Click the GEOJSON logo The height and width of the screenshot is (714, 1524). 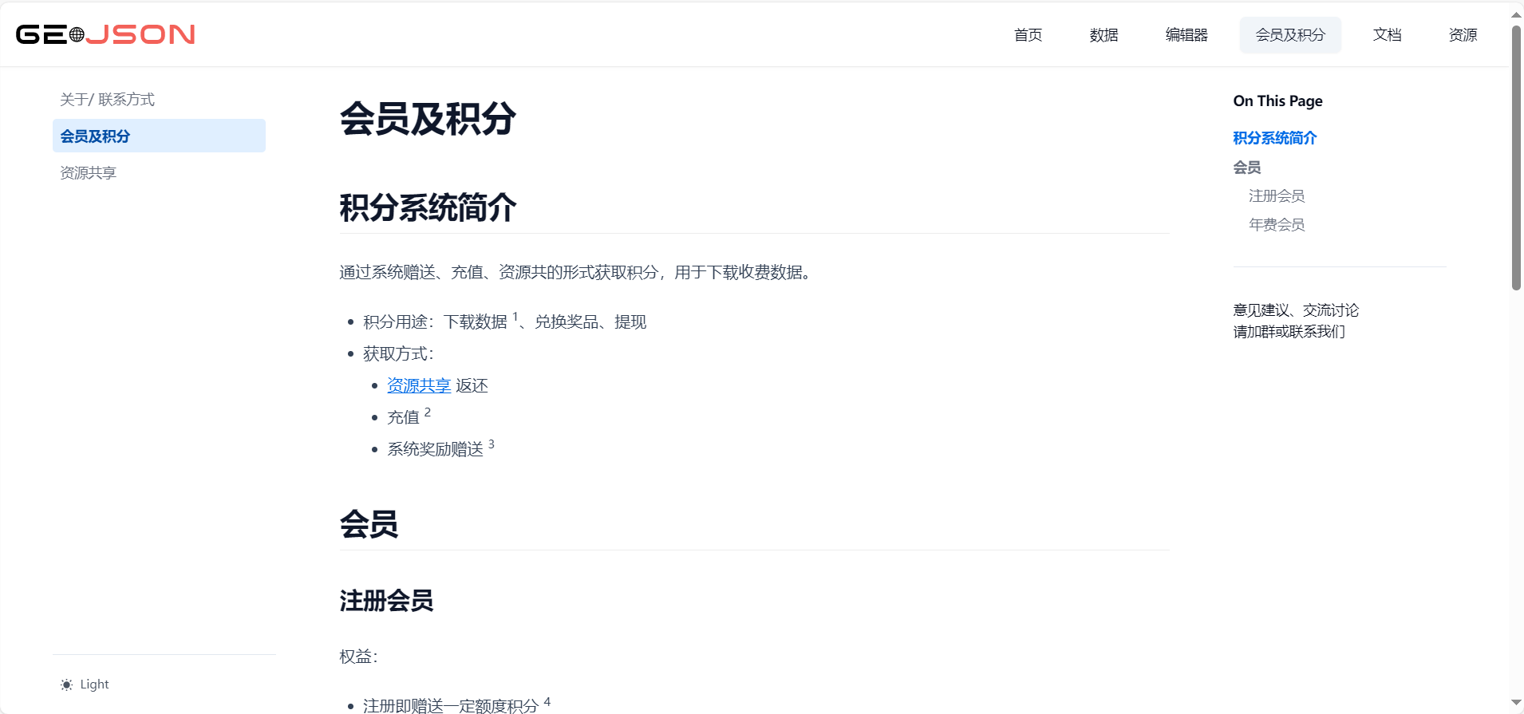[105, 34]
